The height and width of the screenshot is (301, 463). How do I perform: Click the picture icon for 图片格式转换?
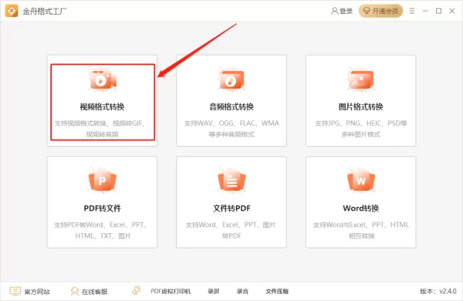coord(361,79)
